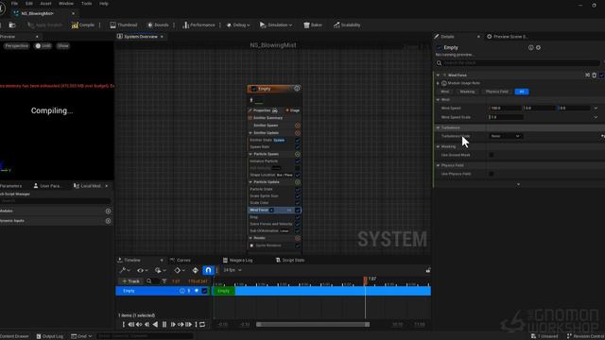Screen dimensions: 605x340
Task: Open the Edit menu
Action: tap(29, 4)
